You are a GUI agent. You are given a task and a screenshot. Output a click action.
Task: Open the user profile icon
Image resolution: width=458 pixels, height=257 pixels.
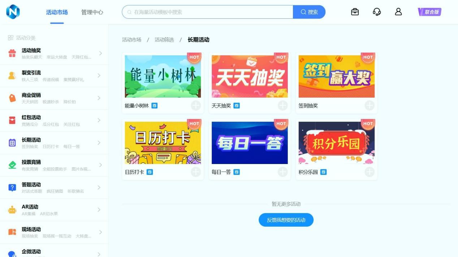398,12
